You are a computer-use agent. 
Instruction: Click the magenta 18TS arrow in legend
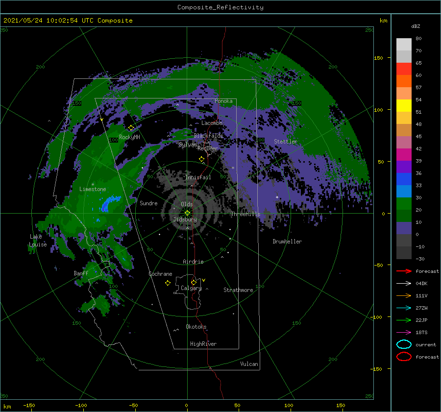404,332
